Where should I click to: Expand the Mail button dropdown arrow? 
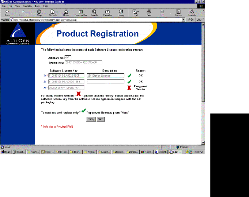click(x=138, y=12)
